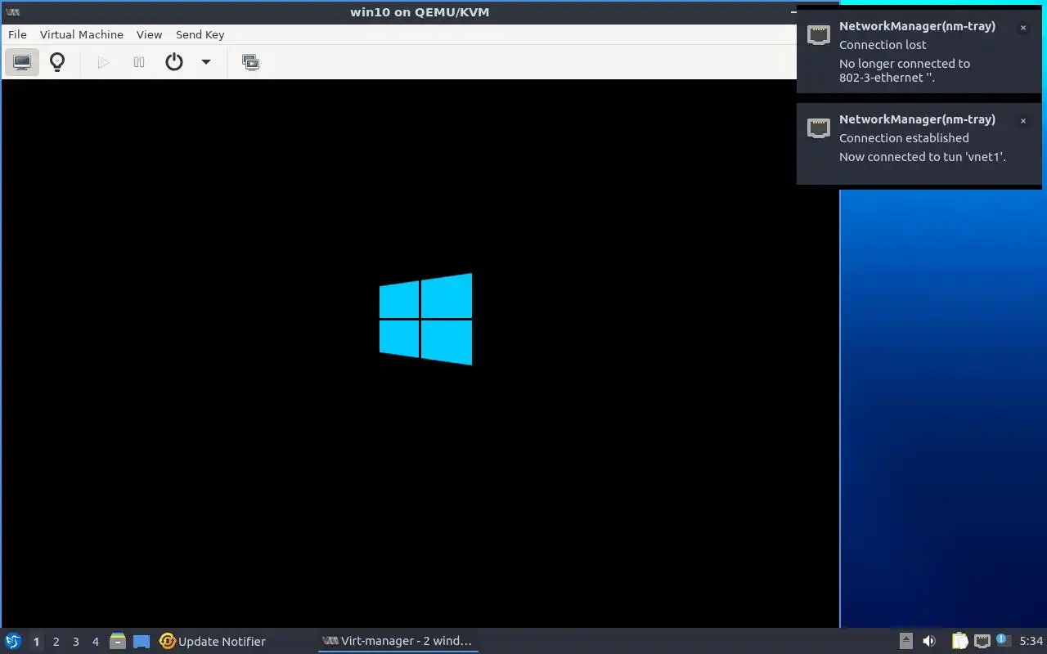Screen dimensions: 1047x654
Task: Click the update notification tray icon
Action: tap(1003, 640)
